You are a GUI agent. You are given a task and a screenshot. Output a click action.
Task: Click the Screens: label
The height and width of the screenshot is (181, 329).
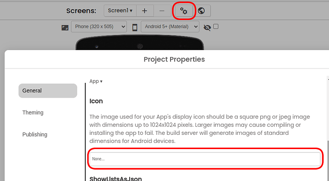tap(81, 10)
